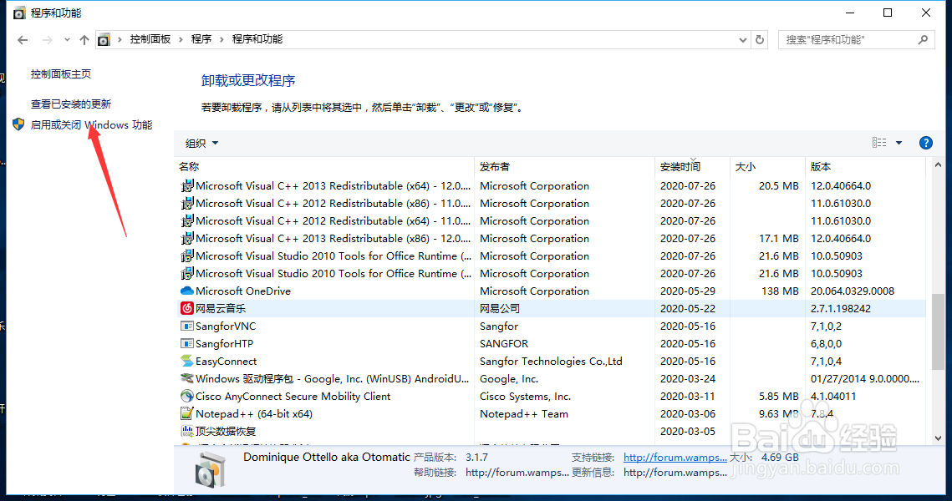The height and width of the screenshot is (501, 952).
Task: Select EasyConnect program name
Action: [x=226, y=362]
